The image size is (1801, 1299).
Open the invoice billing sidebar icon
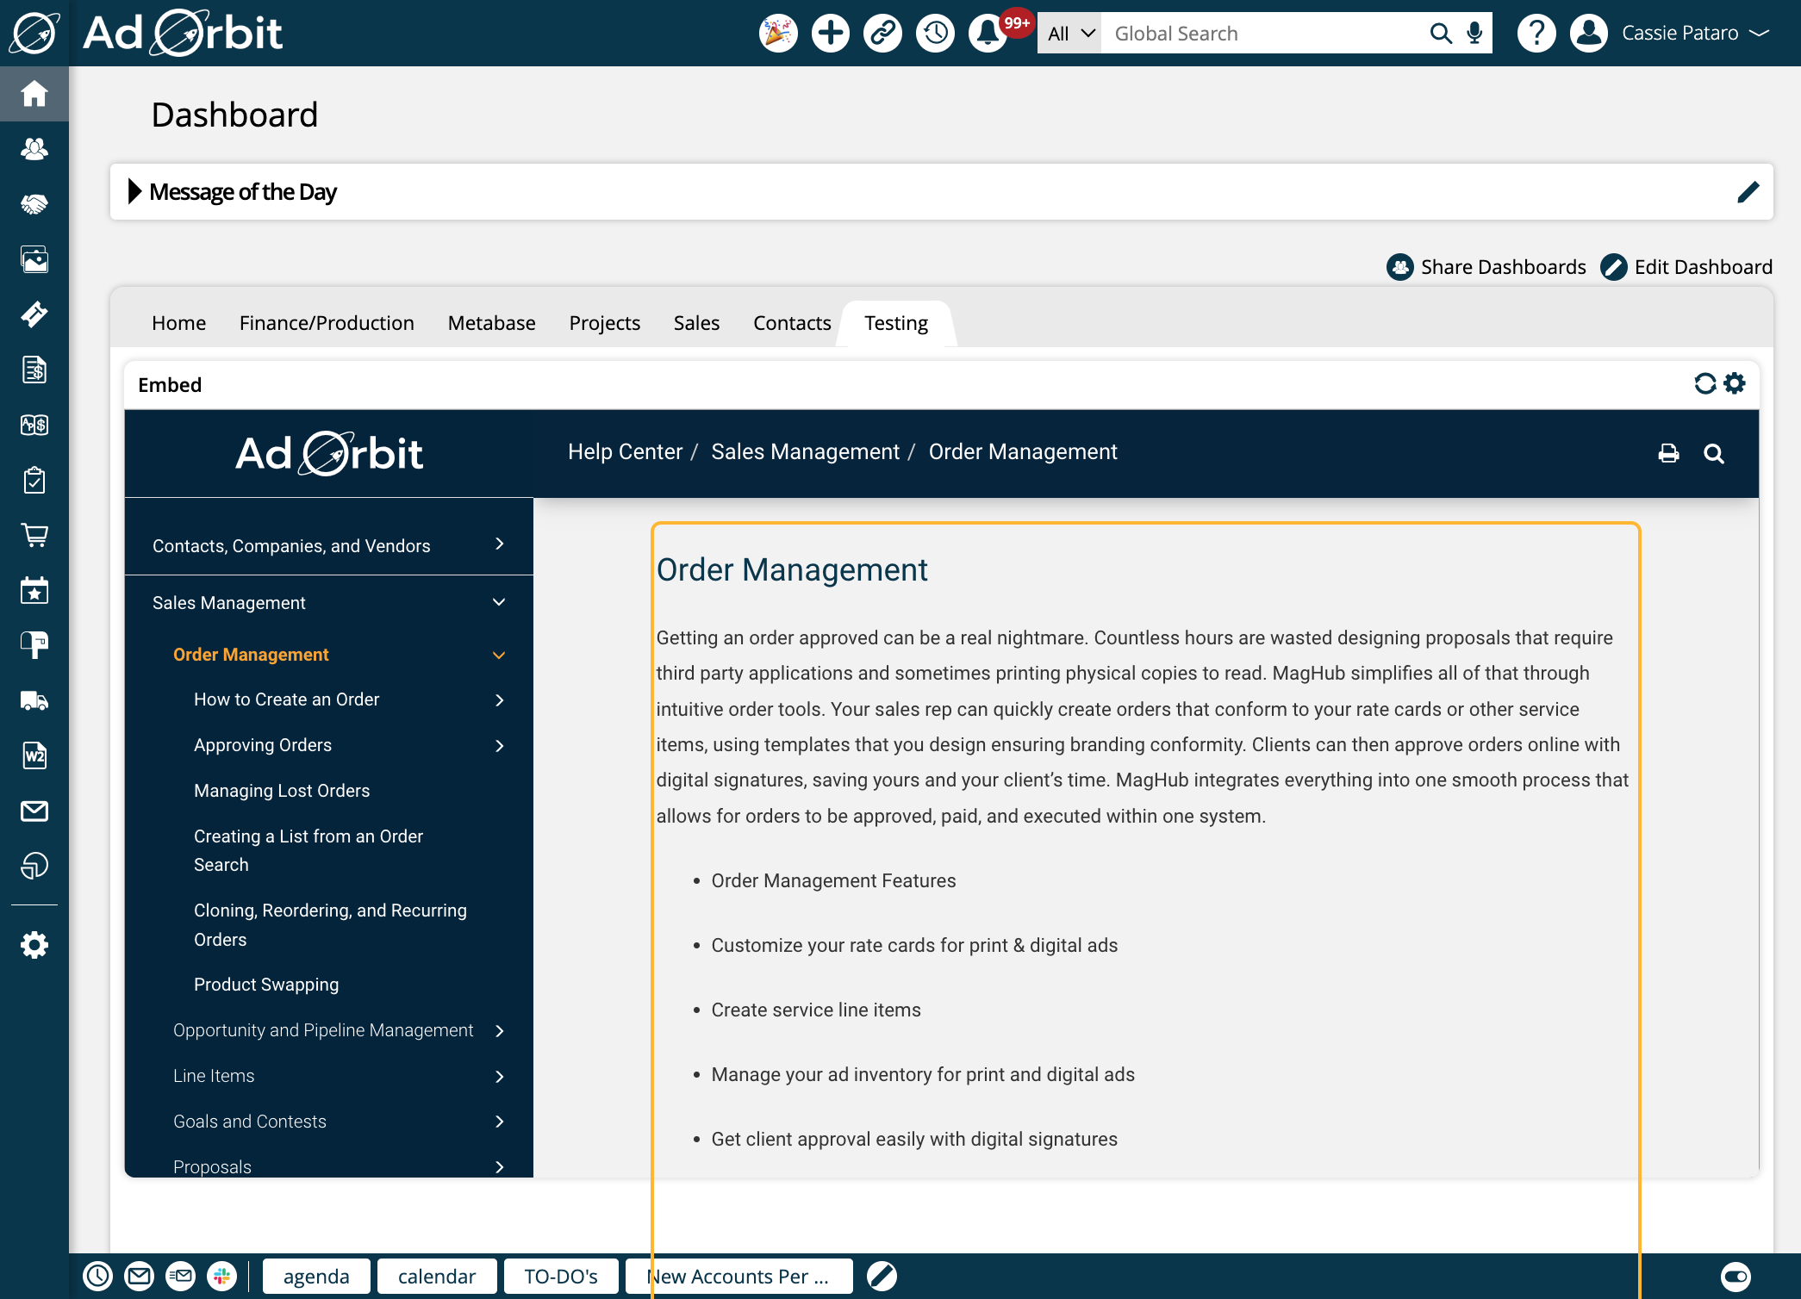[34, 370]
